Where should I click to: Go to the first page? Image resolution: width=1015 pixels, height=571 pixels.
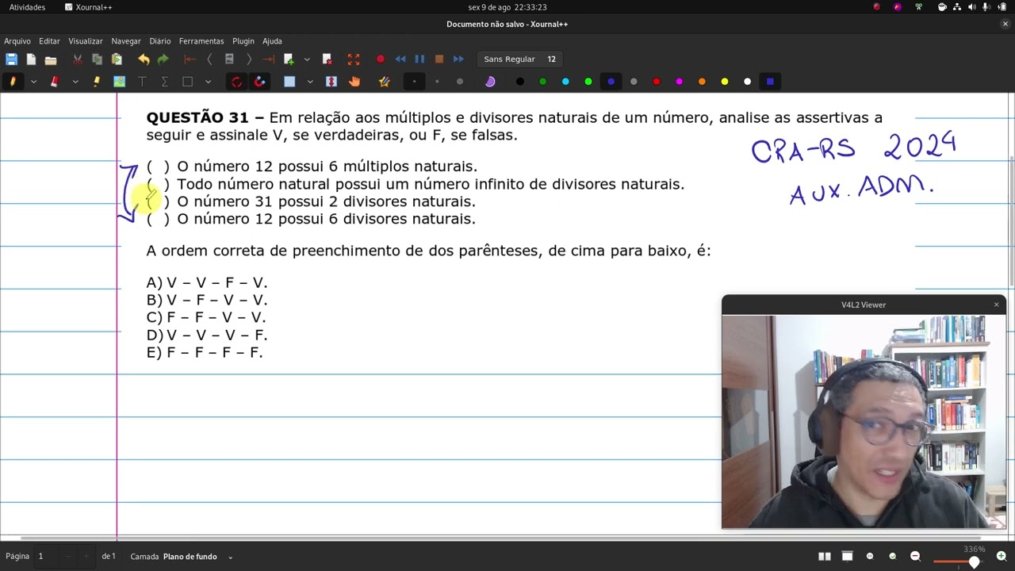pos(190,59)
